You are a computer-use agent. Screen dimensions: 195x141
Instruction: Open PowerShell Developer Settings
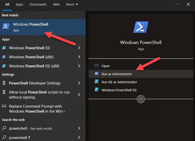[43, 83]
